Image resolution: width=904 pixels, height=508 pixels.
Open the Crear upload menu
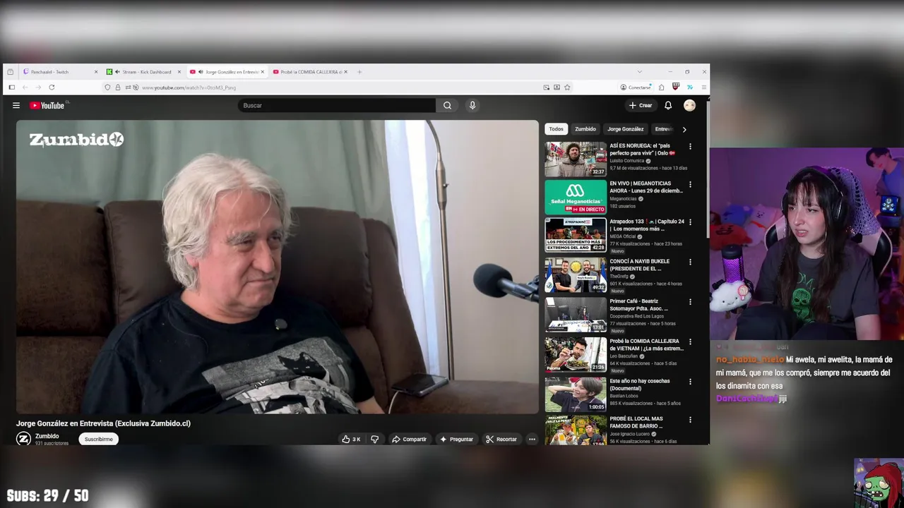641,105
